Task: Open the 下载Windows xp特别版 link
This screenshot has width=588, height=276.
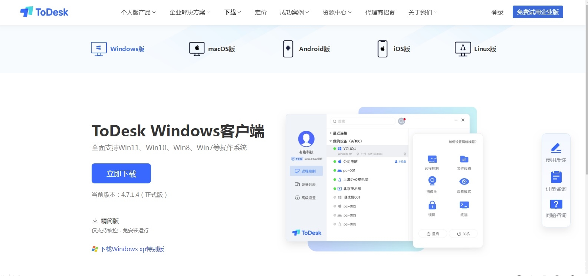Action: 128,249
